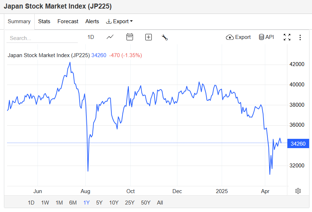Select the 6M time range
This screenshot has width=312, height=212.
[73, 203]
